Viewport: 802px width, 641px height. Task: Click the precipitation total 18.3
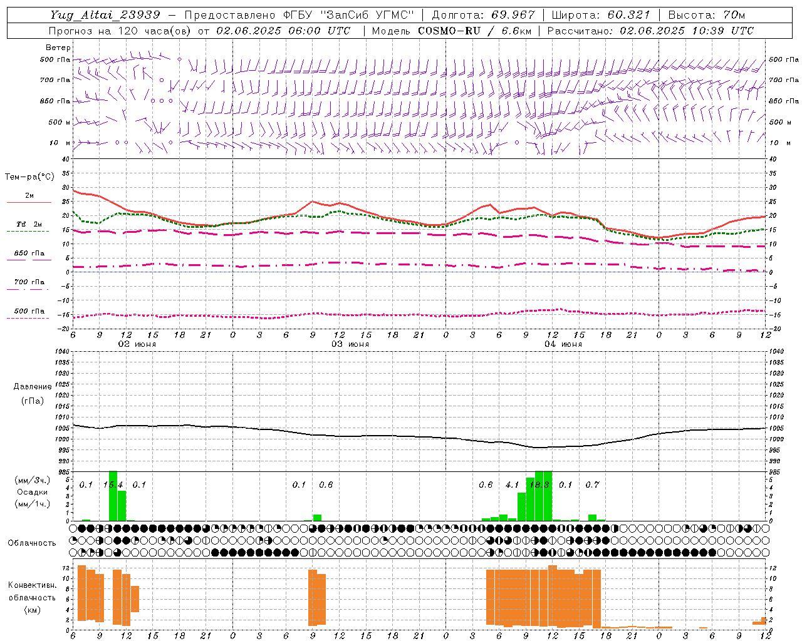click(x=539, y=485)
